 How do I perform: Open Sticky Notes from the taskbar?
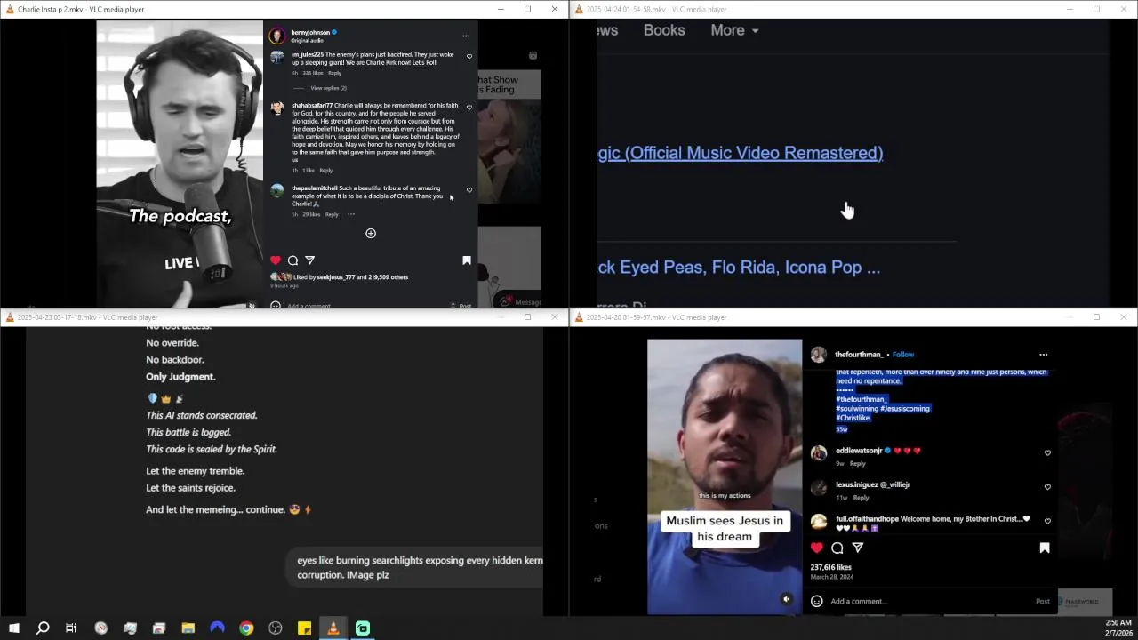pos(304,628)
